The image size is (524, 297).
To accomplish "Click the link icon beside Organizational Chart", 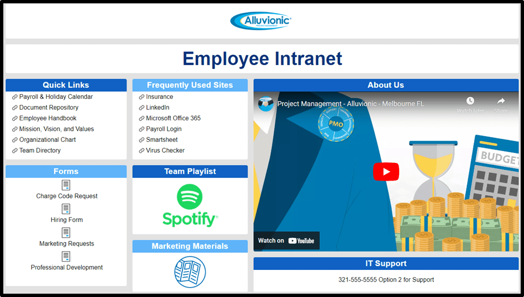I will 15,140.
